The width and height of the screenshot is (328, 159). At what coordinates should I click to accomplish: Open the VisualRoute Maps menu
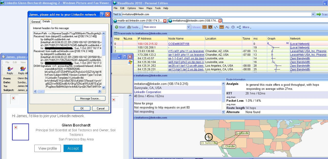[149, 8]
